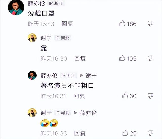The height and width of the screenshot is (139, 162).
Task: Dislike the laughing emoji reply
Action: (x=150, y=133)
